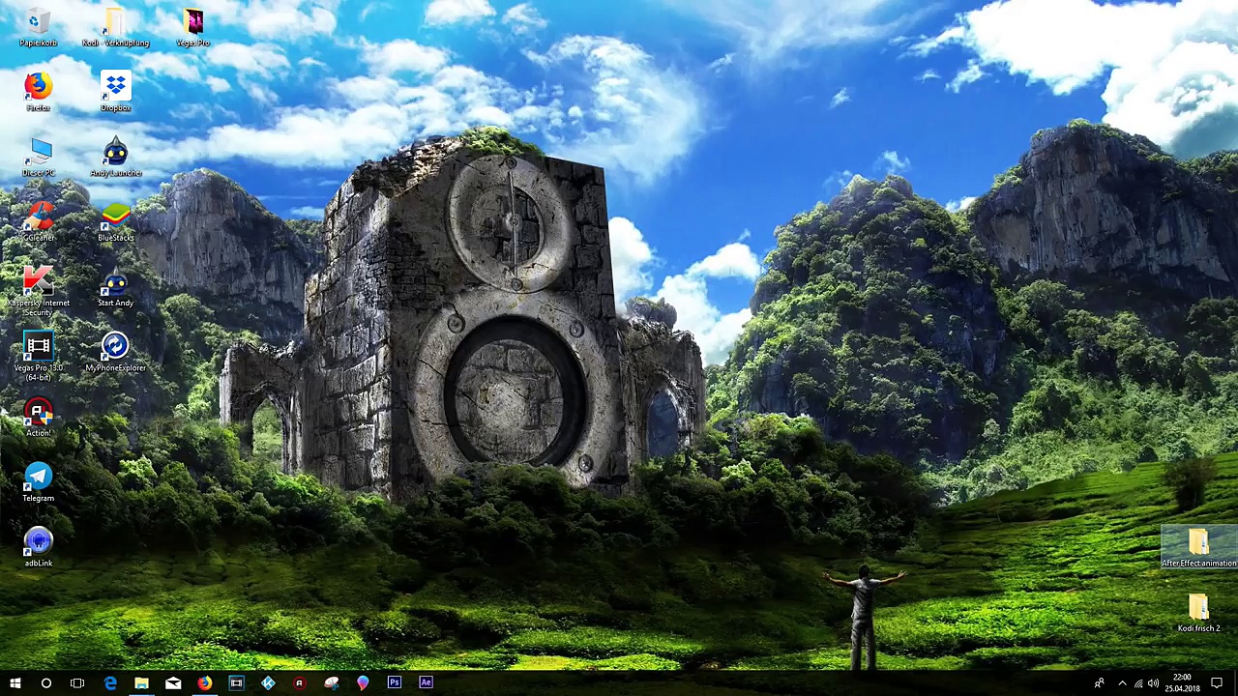The width and height of the screenshot is (1238, 696).
Task: Open Task View on the taskbar
Action: (77, 683)
